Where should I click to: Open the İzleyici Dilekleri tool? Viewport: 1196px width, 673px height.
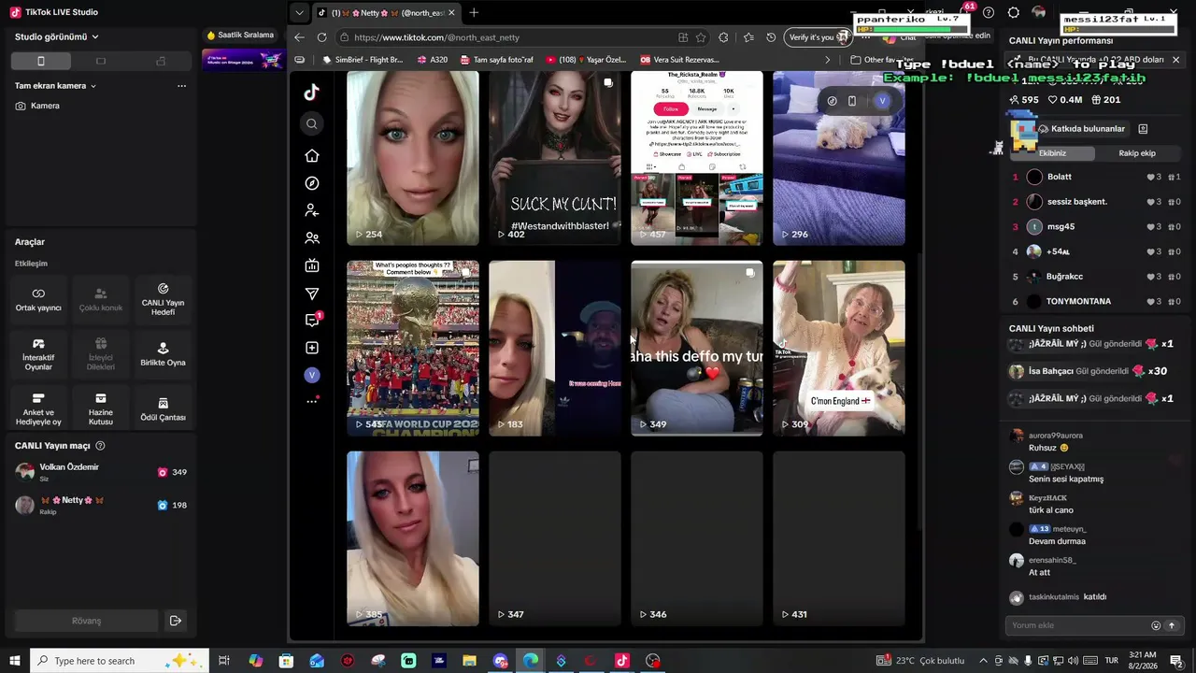(101, 354)
